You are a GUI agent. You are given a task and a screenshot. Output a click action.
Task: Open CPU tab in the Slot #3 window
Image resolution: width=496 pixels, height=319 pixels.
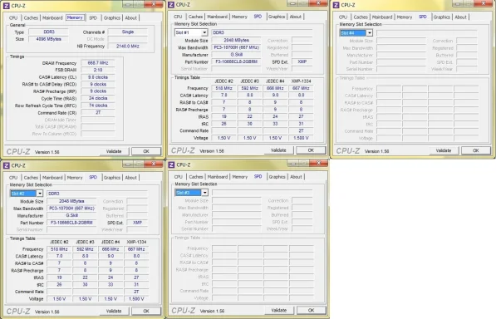[179, 177]
